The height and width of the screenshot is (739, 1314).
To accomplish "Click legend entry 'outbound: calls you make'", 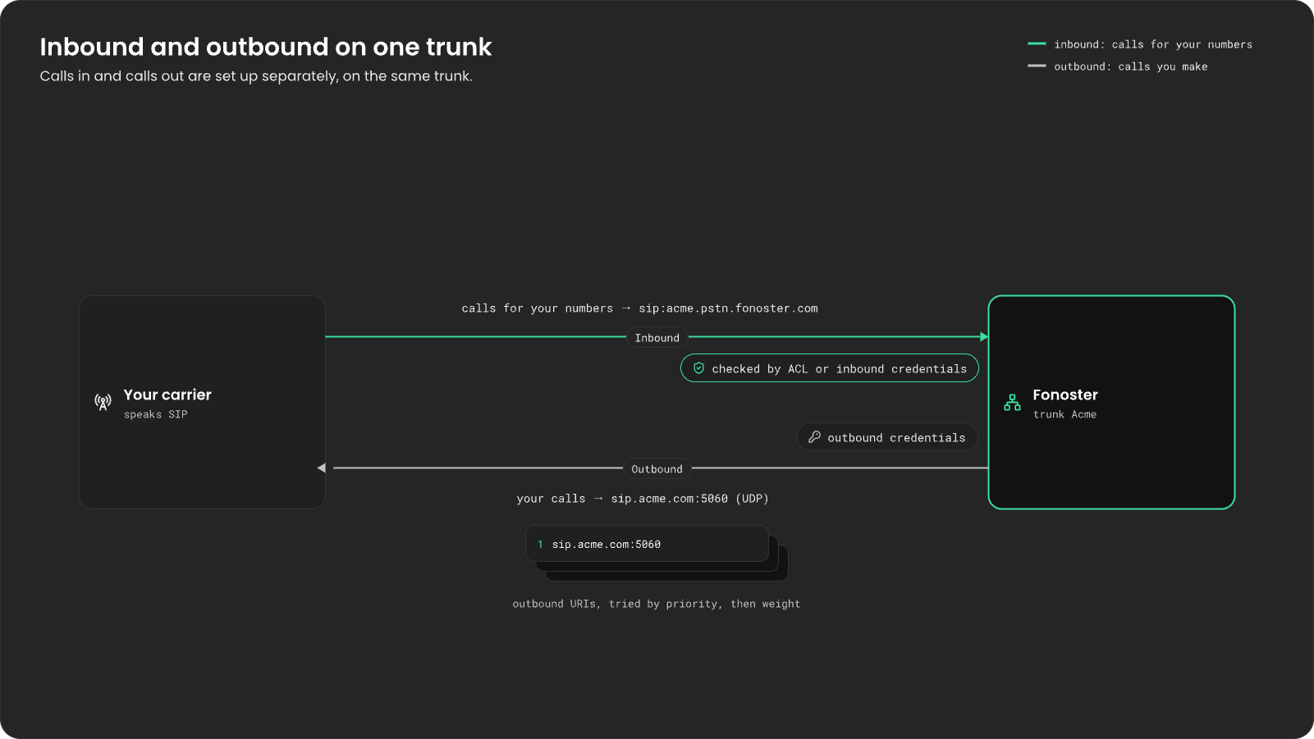I will coord(1131,66).
